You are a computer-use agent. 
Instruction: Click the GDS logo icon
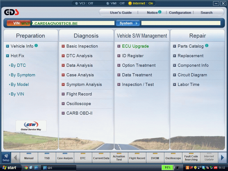(12, 12)
